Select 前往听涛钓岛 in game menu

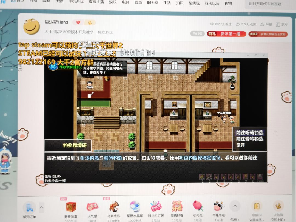(250, 133)
